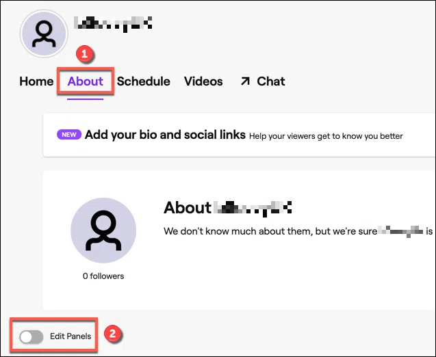Switch to the Schedule tab

click(x=144, y=81)
